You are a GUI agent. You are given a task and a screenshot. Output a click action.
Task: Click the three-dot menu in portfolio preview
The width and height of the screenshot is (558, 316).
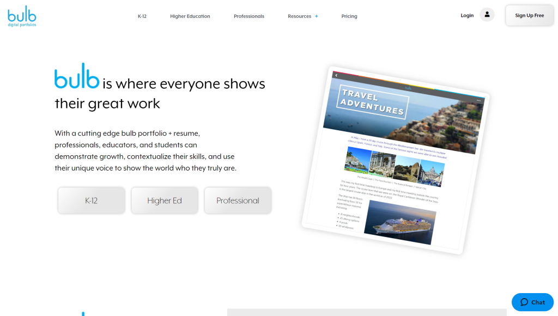click(478, 101)
